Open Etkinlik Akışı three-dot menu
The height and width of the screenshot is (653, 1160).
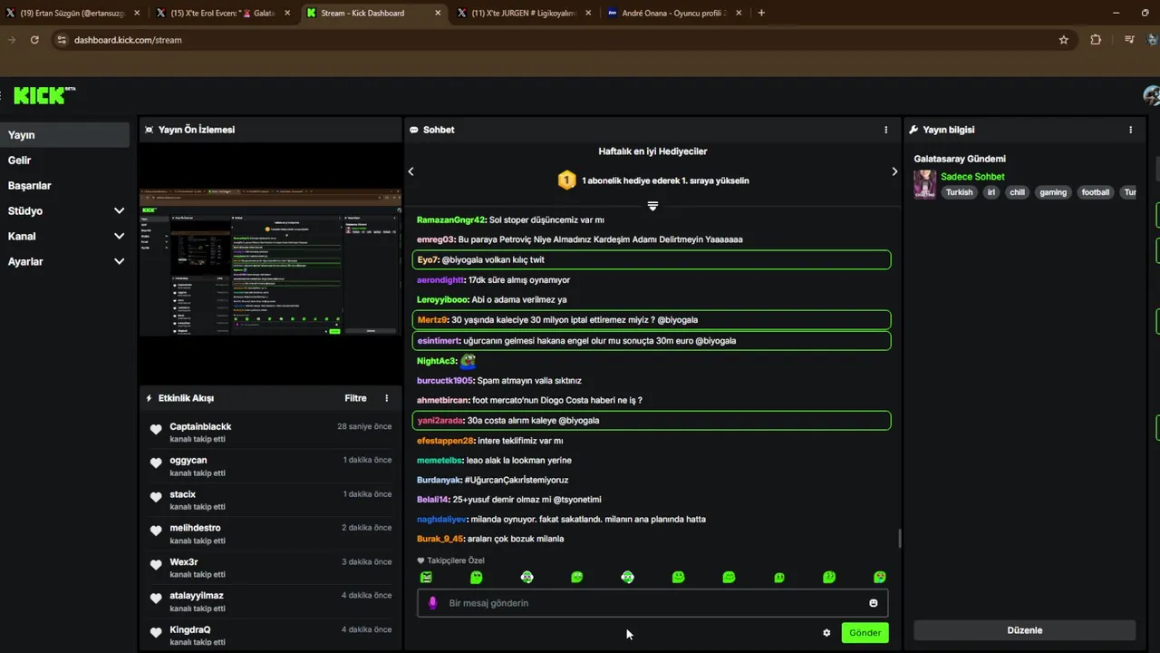point(386,398)
